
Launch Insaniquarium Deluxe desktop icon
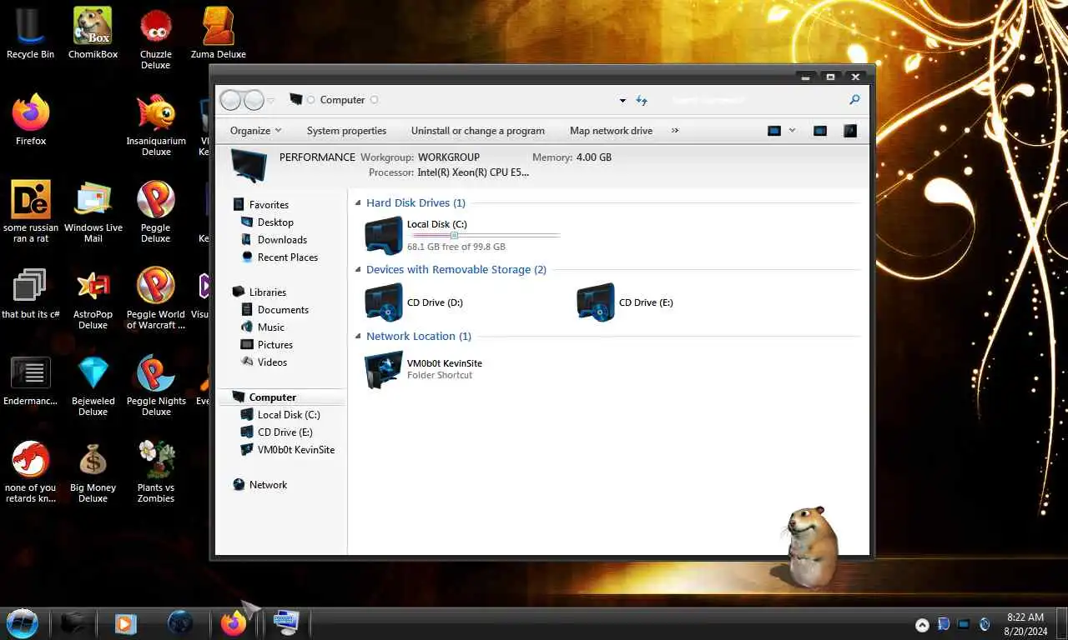pos(156,125)
